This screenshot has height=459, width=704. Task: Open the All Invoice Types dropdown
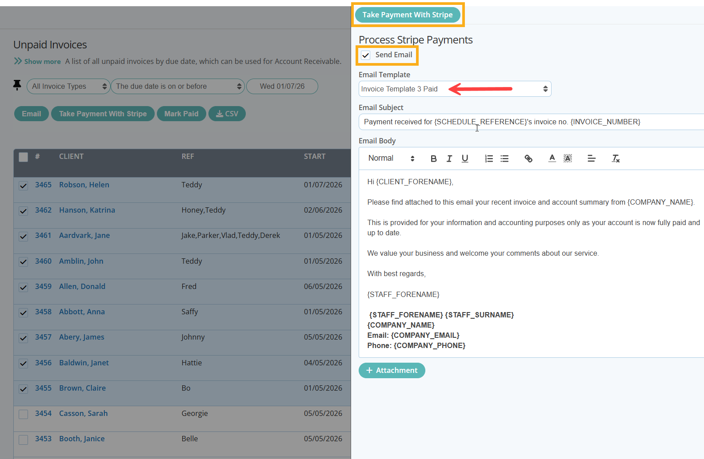pyautogui.click(x=68, y=86)
